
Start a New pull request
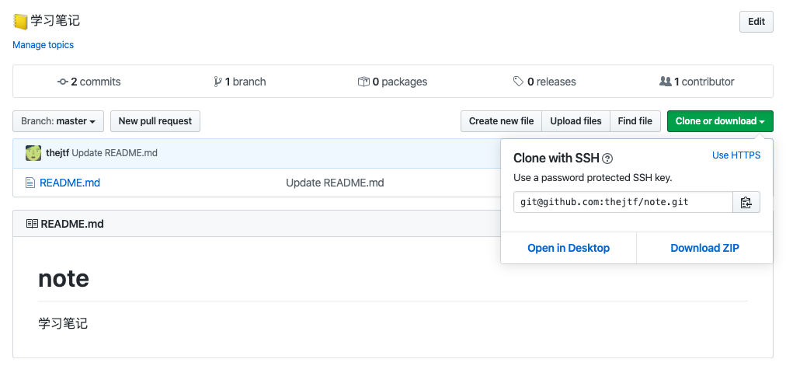click(x=155, y=121)
